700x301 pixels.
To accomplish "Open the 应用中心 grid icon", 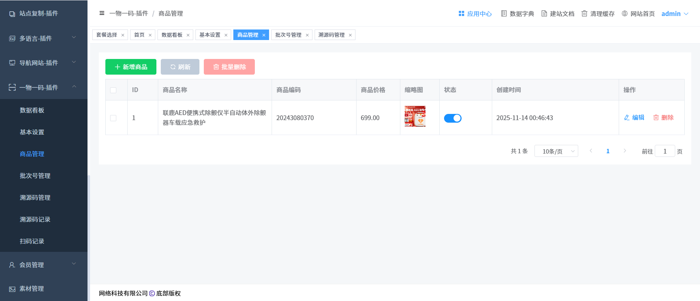I will [x=461, y=13].
